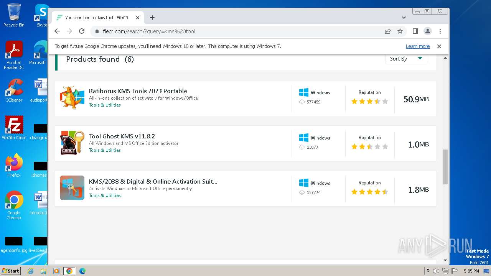Viewport: 491px width, 276px height.
Task: Click the page vertical scrollbar thumb
Action: coord(445,167)
